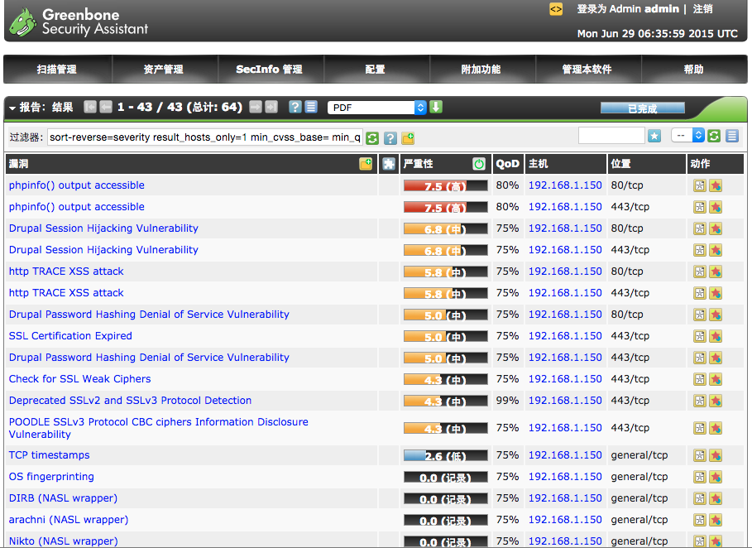The image size is (752, 548).
Task: Click the admin username link
Action: (x=661, y=9)
